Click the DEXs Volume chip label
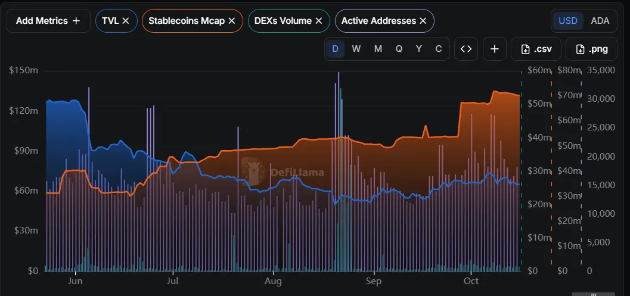Viewport: 630px width, 296px height. click(x=283, y=21)
